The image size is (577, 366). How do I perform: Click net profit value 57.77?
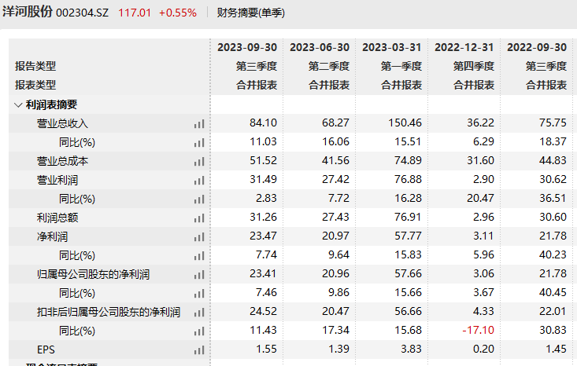(408, 236)
